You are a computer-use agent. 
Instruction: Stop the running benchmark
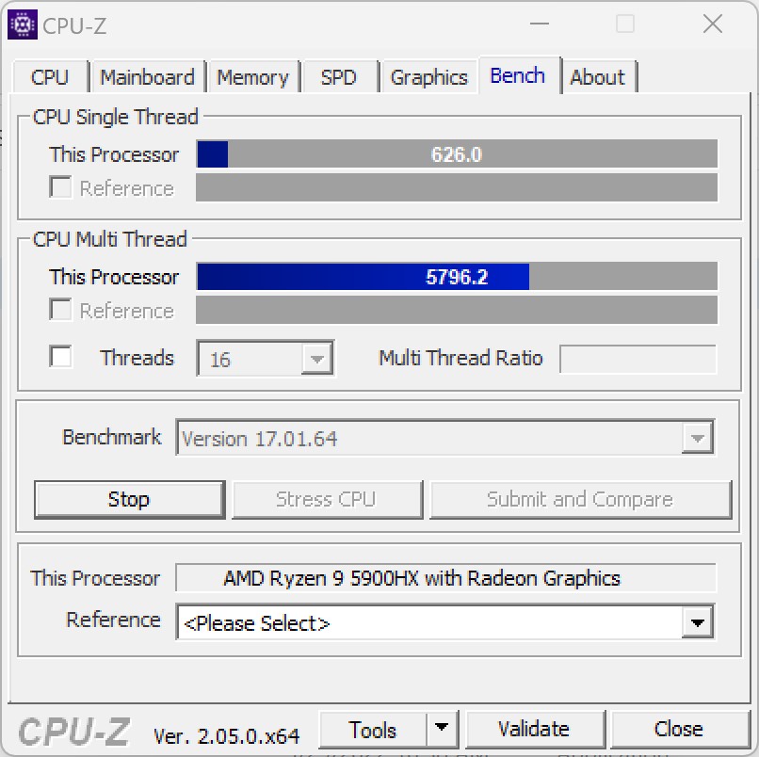pyautogui.click(x=129, y=500)
